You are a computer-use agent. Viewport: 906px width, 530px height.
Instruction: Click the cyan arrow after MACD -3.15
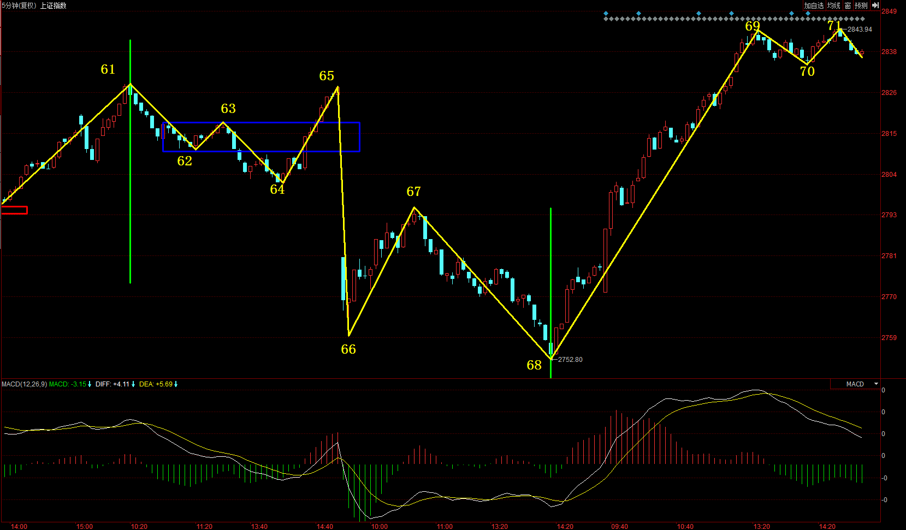[90, 384]
